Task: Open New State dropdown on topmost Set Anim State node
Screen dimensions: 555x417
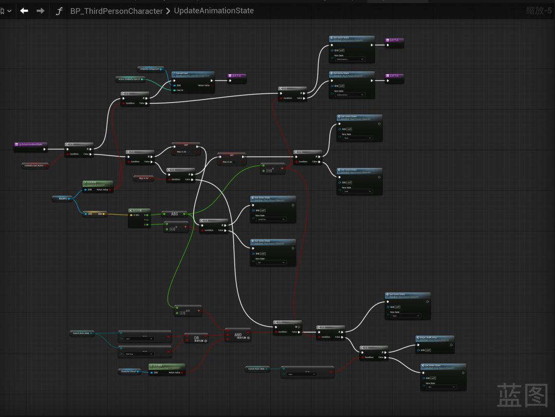Action: pos(350,59)
